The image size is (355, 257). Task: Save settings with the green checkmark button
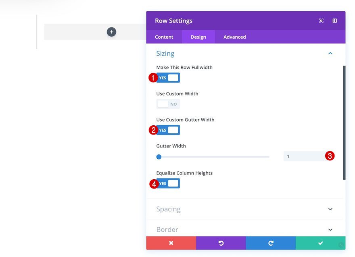(320, 243)
